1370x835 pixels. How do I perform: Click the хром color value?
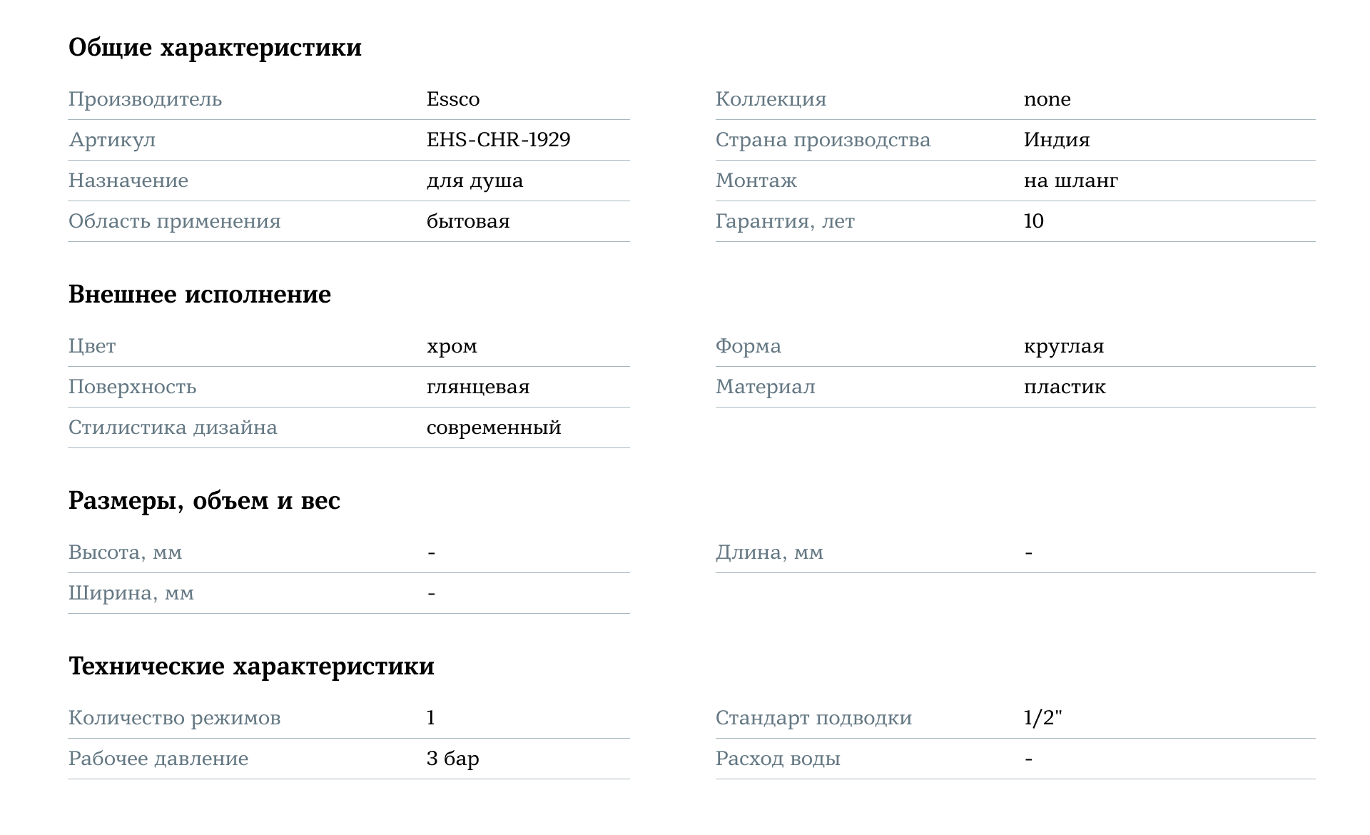coord(452,347)
